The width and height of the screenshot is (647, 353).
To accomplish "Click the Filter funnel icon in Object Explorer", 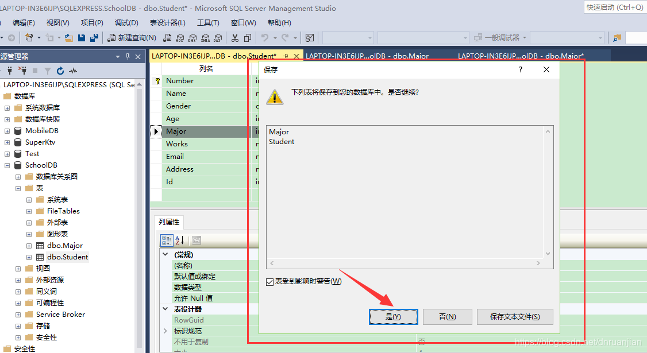I will (48, 71).
